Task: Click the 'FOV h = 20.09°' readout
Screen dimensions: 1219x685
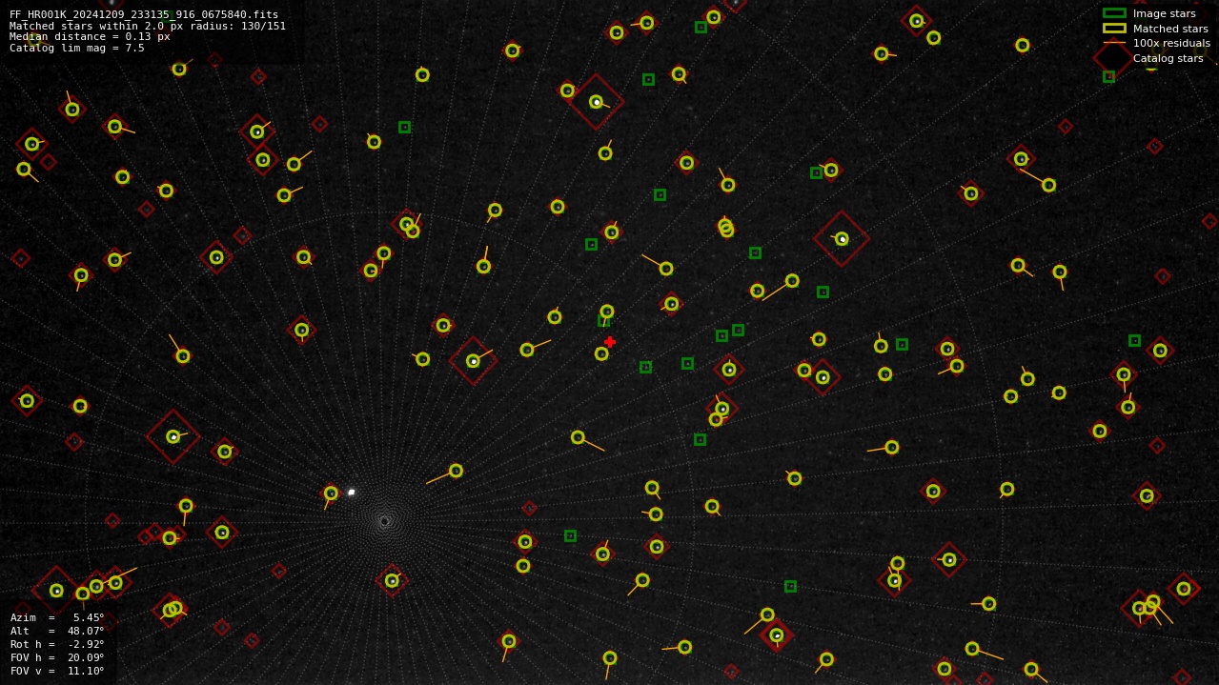Action: [x=57, y=657]
